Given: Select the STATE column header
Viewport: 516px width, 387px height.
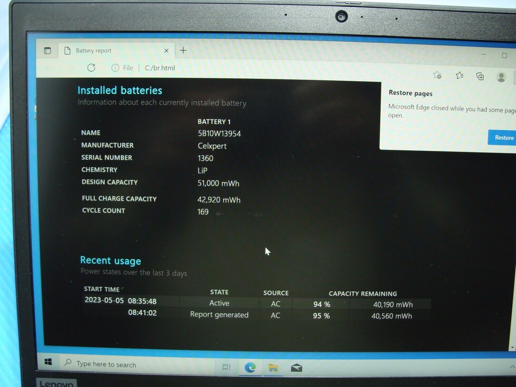Looking at the screenshot, I should pyautogui.click(x=219, y=292).
